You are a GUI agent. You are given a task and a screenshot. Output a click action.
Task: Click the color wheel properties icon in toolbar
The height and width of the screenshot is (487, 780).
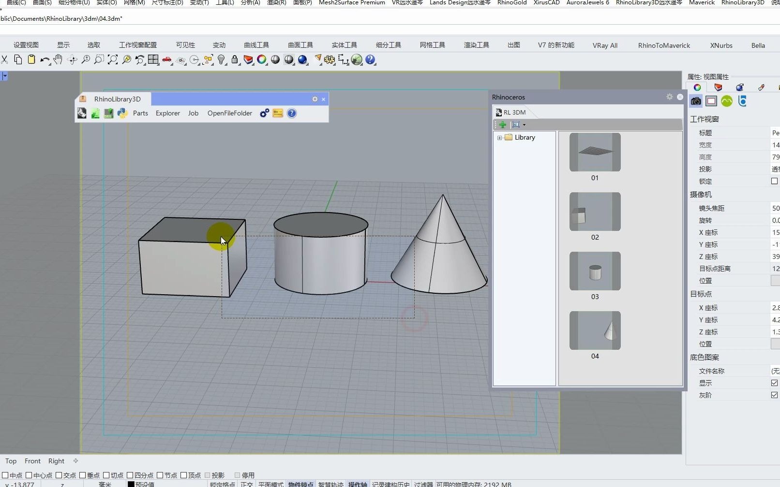[262, 59]
